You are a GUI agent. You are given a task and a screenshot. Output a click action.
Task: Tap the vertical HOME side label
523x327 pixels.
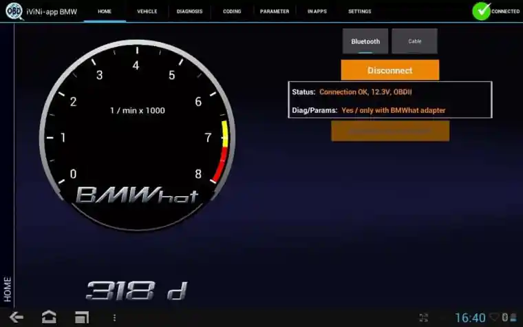click(8, 289)
